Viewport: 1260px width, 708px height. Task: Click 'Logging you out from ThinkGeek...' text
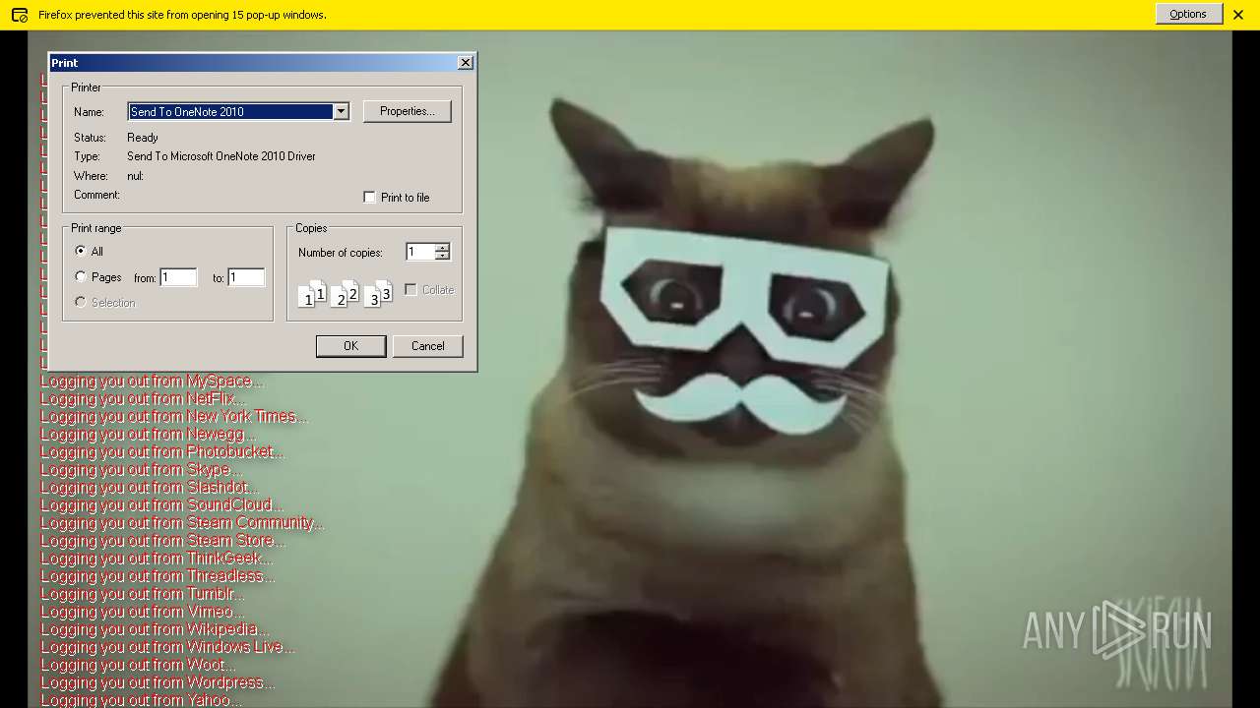click(157, 558)
